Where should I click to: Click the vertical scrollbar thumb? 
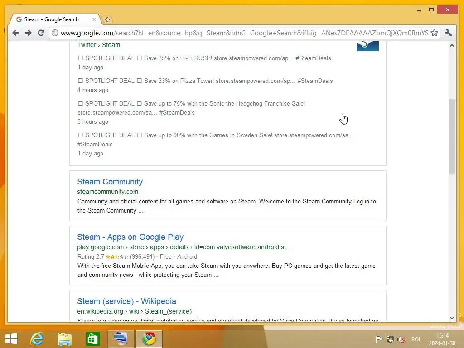coord(452,136)
